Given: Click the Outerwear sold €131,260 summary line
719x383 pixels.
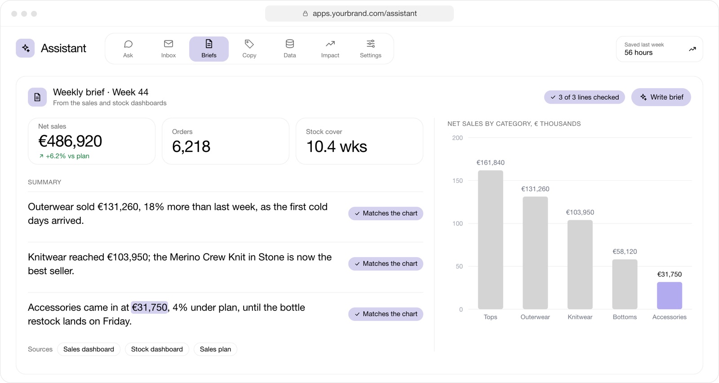Looking at the screenshot, I should (178, 214).
